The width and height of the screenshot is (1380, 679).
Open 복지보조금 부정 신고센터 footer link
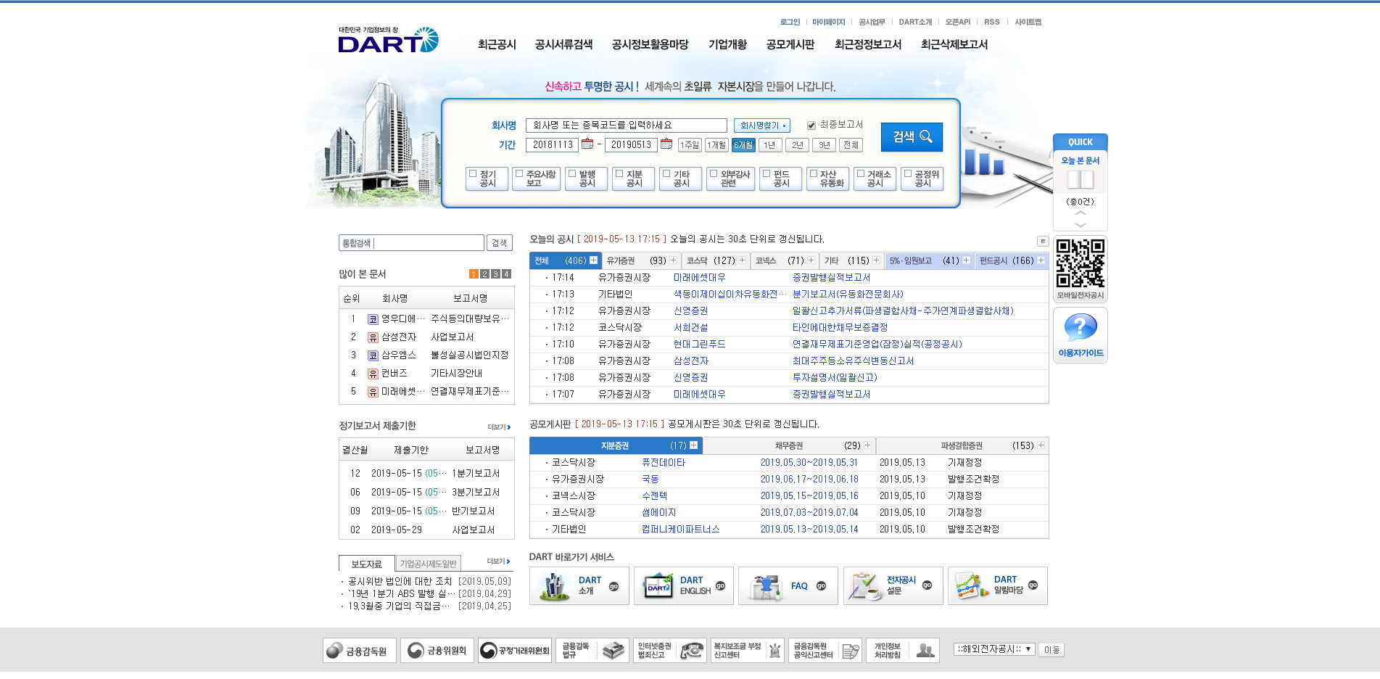[x=748, y=651]
